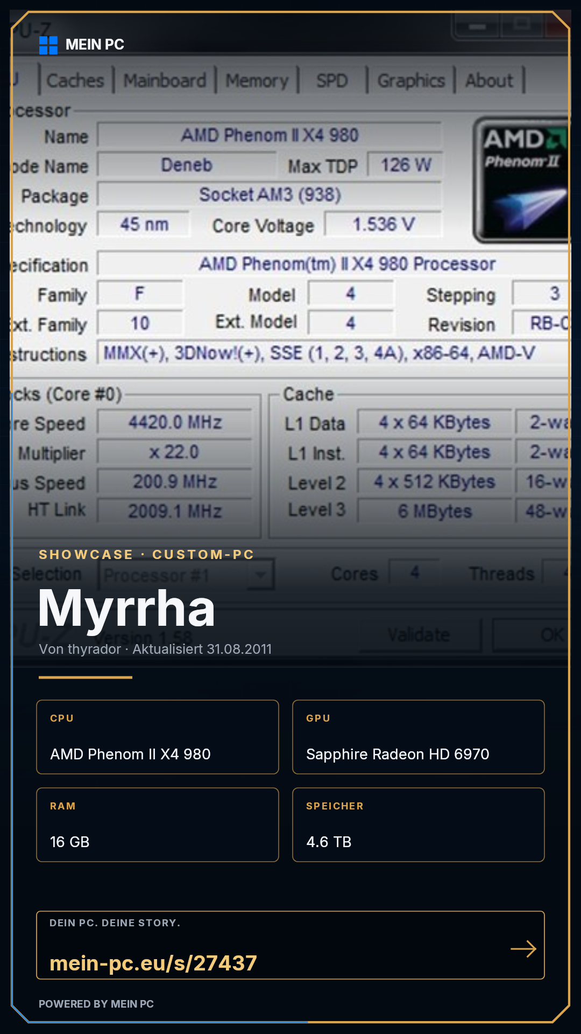The height and width of the screenshot is (1034, 581).
Task: Click the OK button
Action: click(x=532, y=635)
